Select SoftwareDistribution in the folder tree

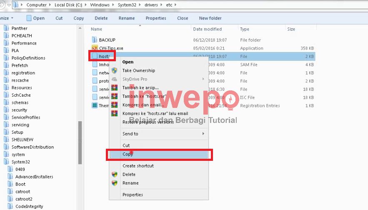pyautogui.click(x=33, y=147)
